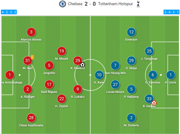180x134 pixels.
Task: Click Chelsea's 4-2-2-2 formation label
Action: pyautogui.click(x=9, y=12)
